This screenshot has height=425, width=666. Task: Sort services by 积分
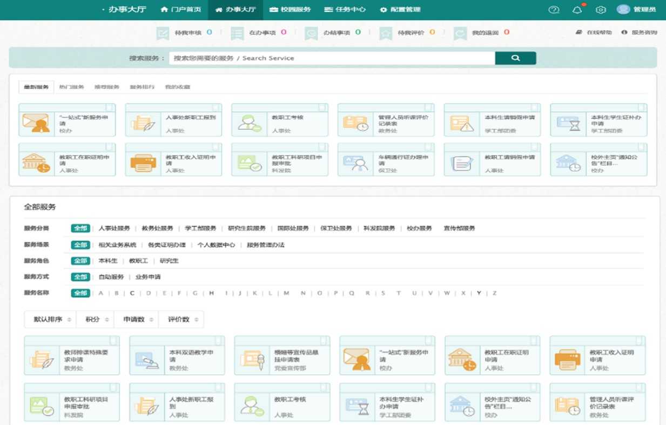[x=96, y=320]
